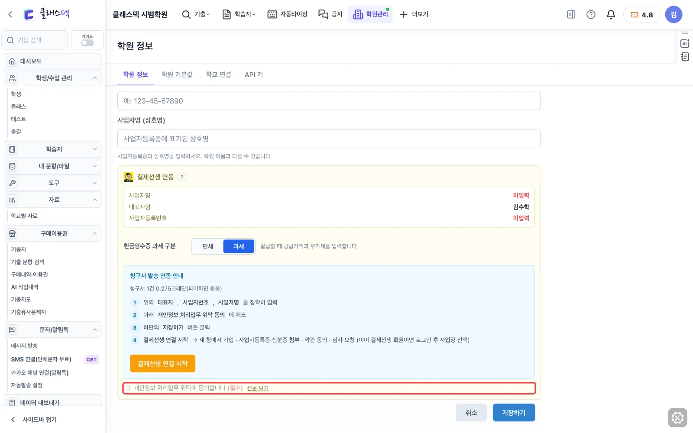Screen dimensions: 693x433
Task: Click the 데이터 내보내기 sidebar item
Action: click(53, 402)
